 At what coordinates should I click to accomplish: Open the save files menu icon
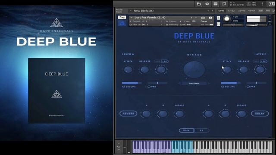pyautogui.click(x=199, y=4)
